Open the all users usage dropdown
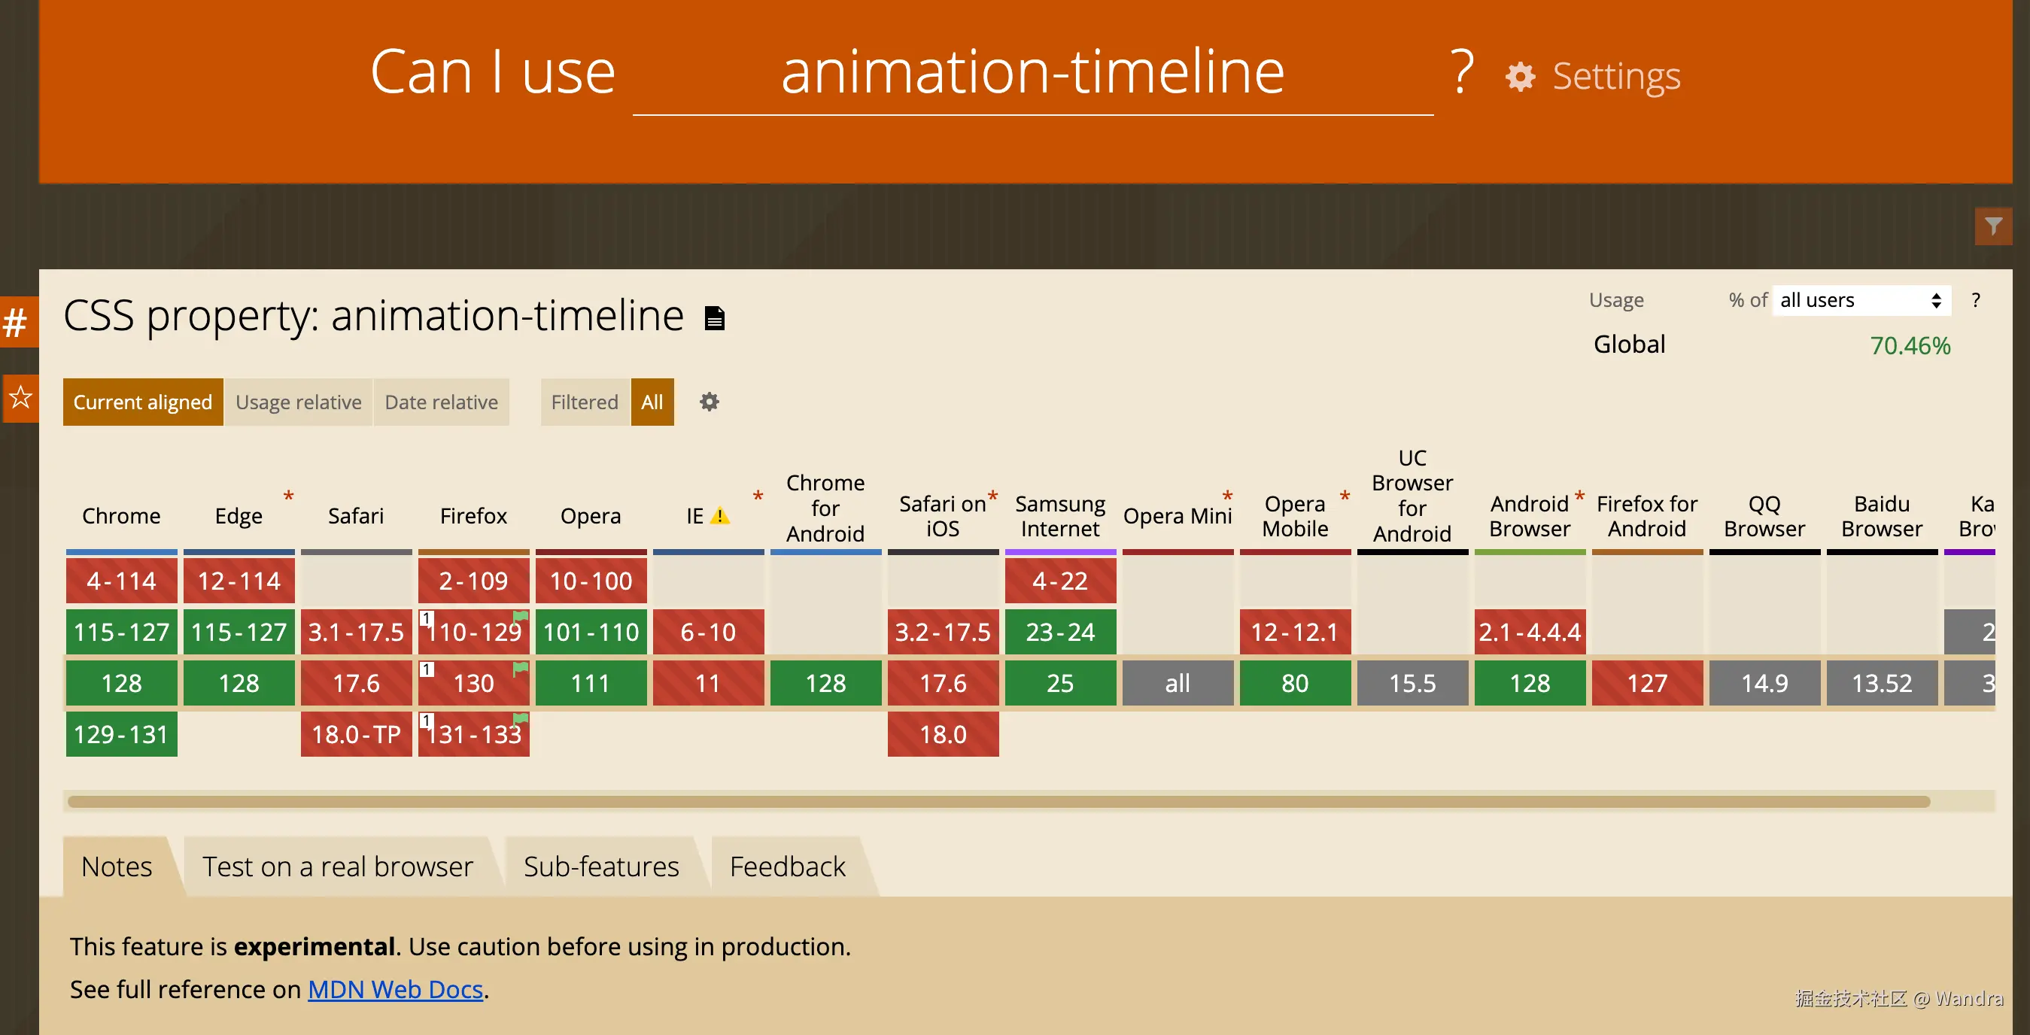The image size is (2030, 1035). 1861,300
